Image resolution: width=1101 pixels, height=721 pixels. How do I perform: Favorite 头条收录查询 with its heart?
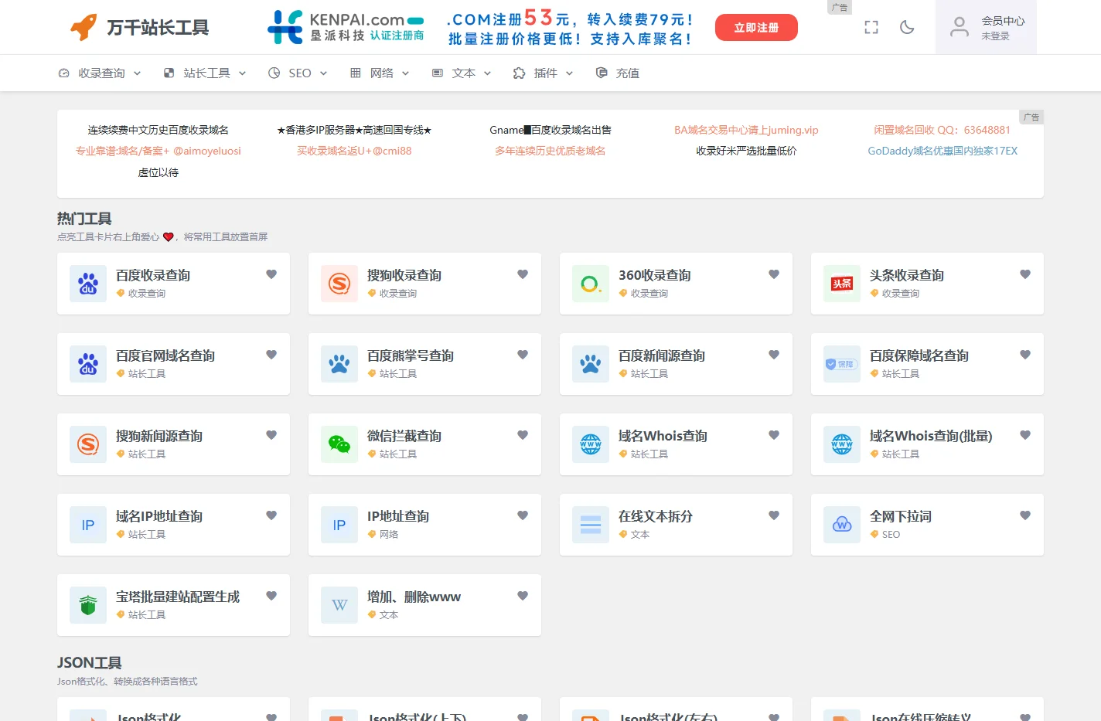[1025, 274]
